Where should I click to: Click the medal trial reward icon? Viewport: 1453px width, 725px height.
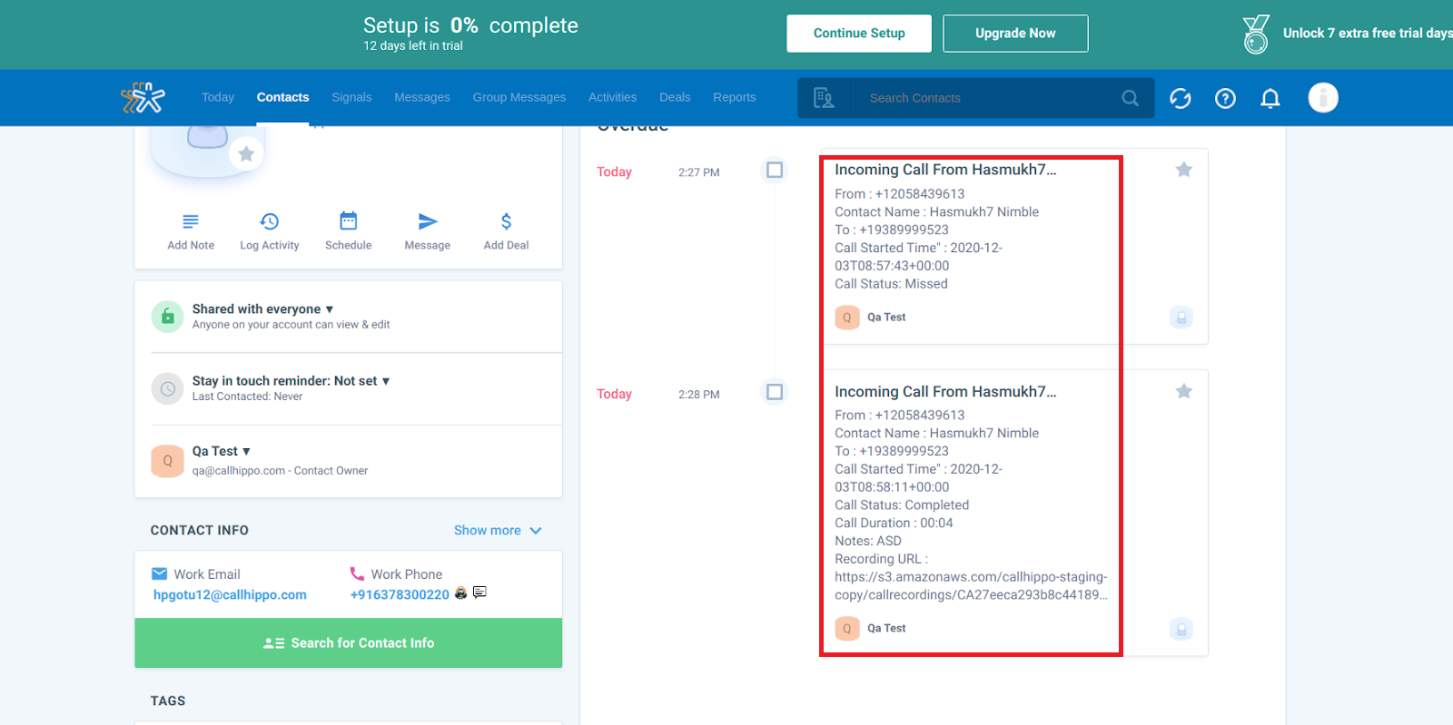pyautogui.click(x=1256, y=34)
